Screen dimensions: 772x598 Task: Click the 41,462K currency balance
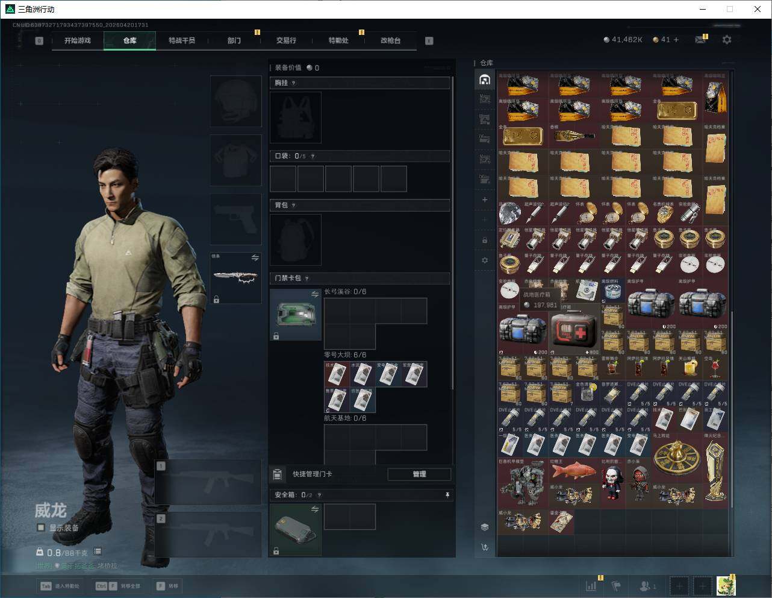coord(623,40)
